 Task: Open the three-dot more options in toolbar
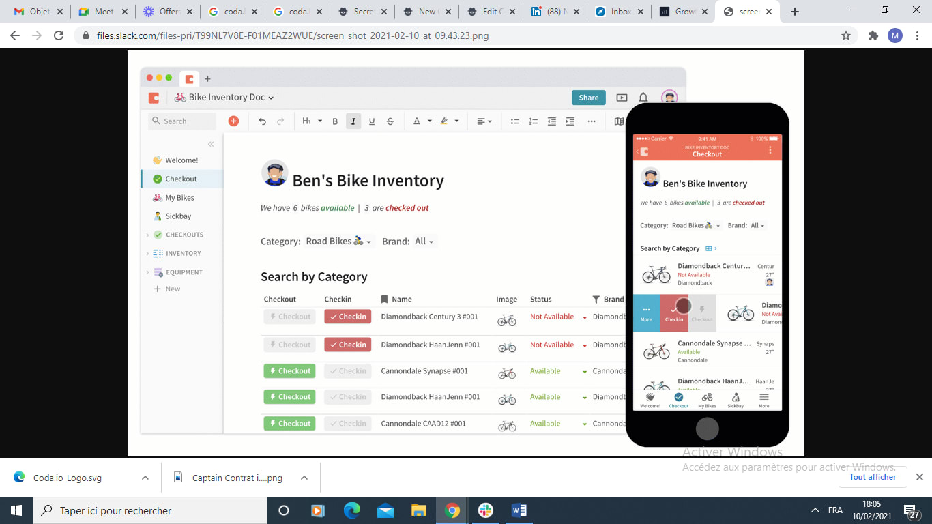click(592, 121)
